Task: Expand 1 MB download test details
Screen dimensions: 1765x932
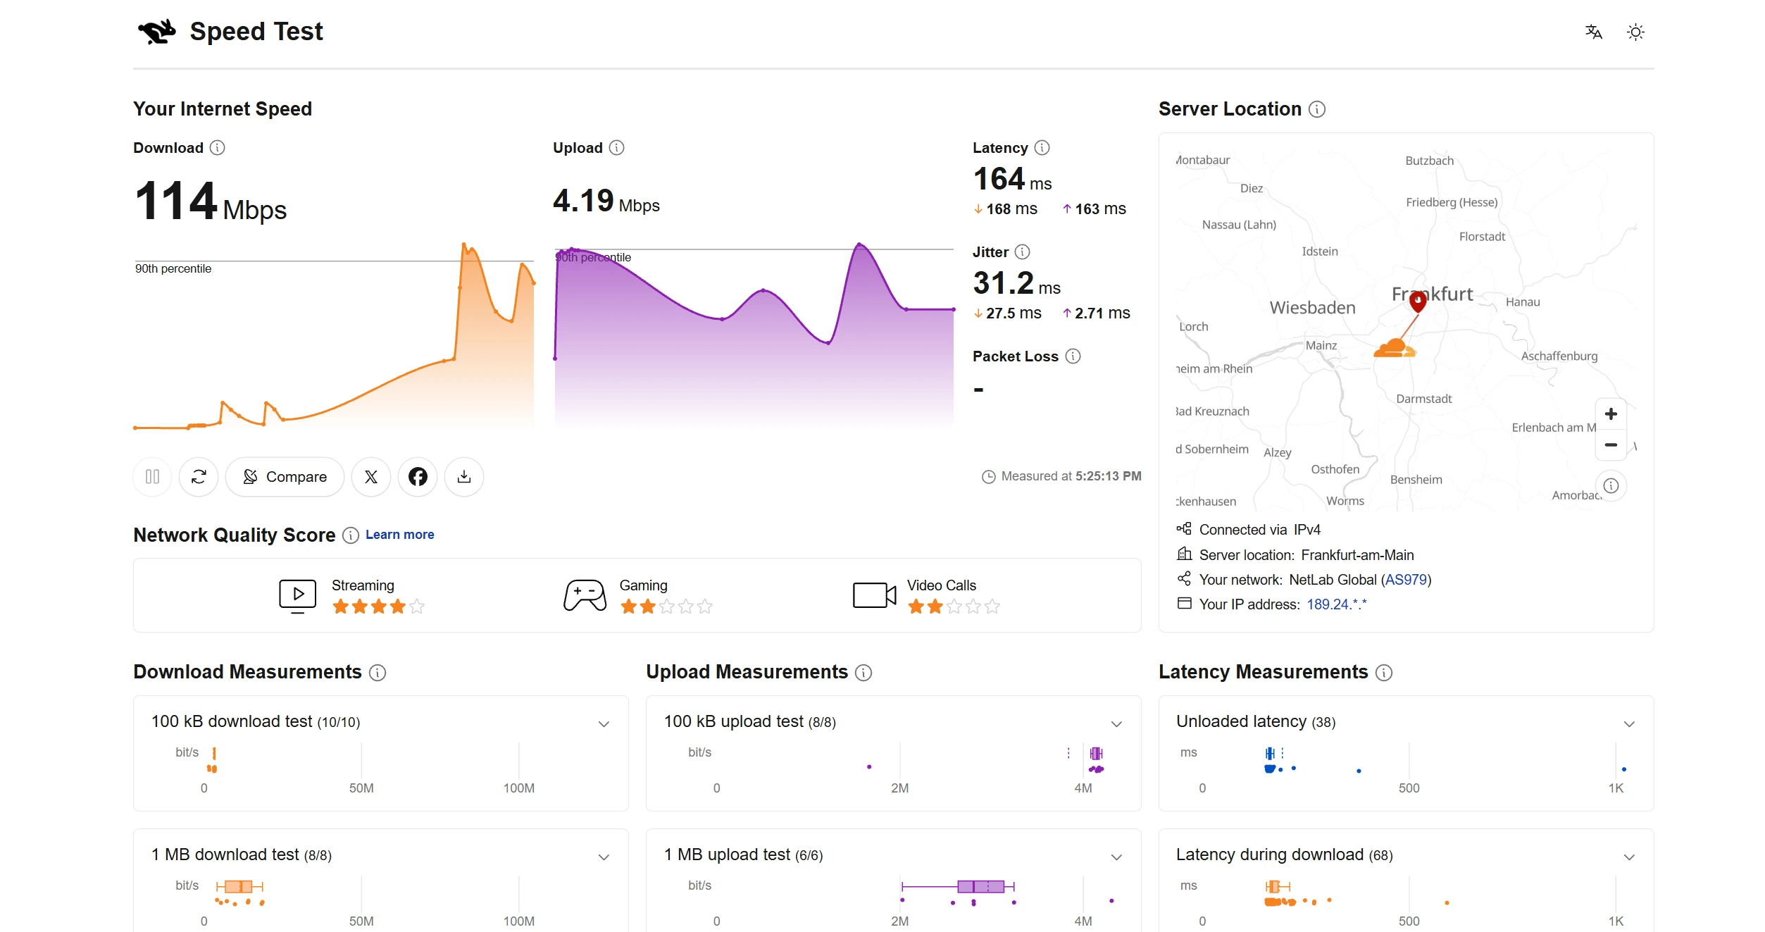Action: tap(604, 857)
